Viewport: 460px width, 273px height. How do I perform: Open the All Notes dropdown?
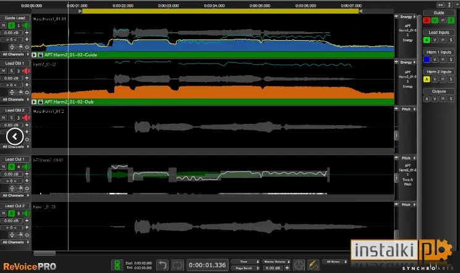(335, 261)
